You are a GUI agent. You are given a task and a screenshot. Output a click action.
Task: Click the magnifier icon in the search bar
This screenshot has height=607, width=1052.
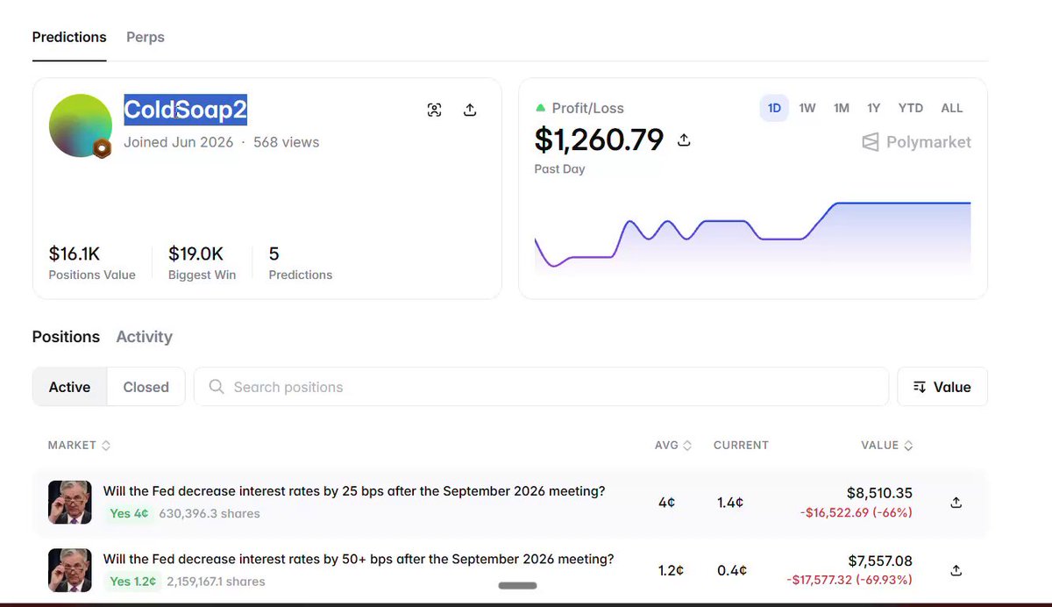[x=217, y=387]
